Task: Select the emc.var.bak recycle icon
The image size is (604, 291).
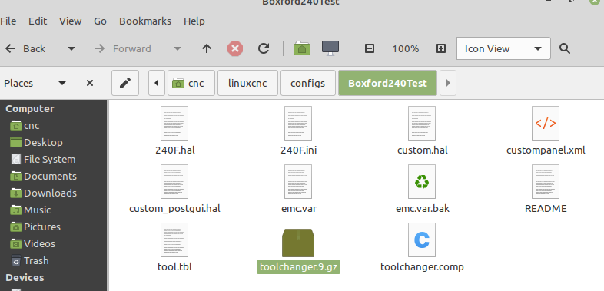Action: coord(422,182)
